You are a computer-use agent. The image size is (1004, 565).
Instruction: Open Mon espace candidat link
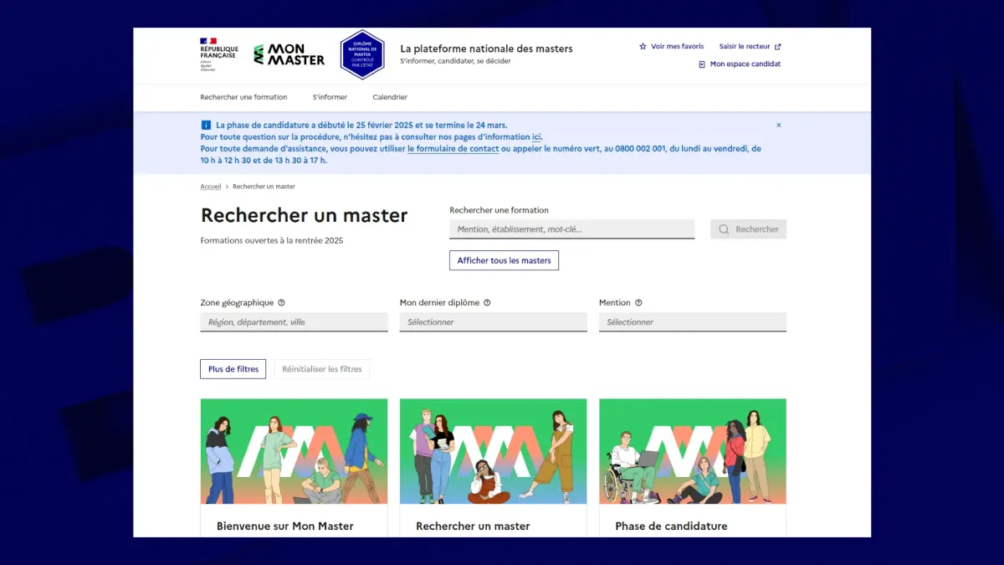[x=744, y=64]
